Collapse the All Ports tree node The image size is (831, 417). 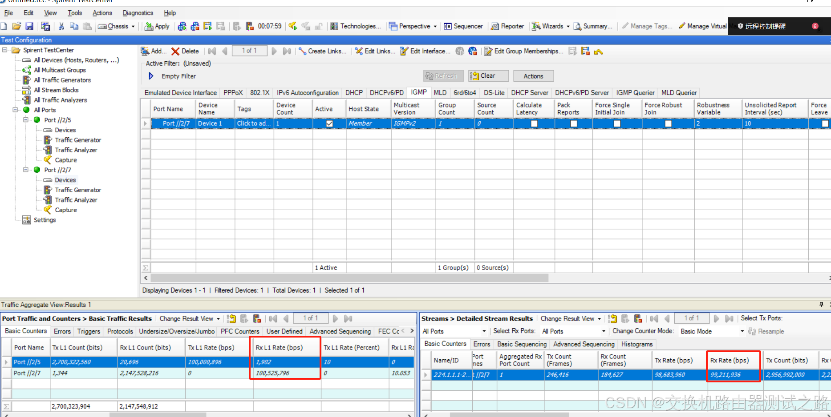click(16, 110)
